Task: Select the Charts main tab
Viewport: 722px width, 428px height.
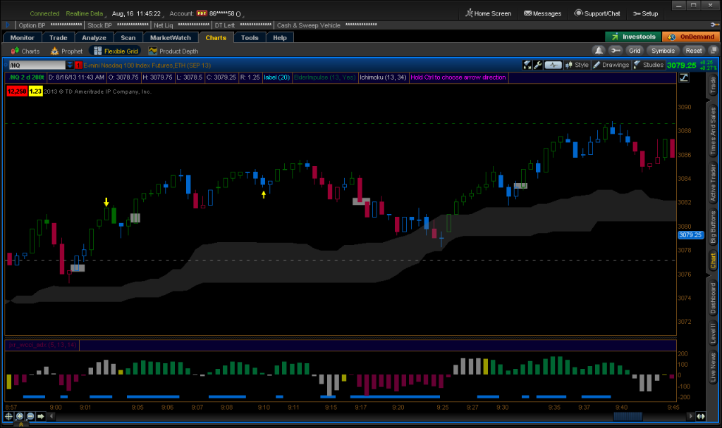Action: (x=216, y=38)
